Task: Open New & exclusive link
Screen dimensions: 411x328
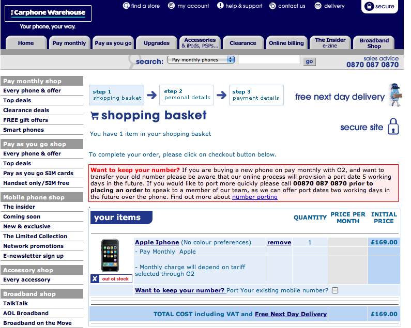Action: pyautogui.click(x=27, y=226)
